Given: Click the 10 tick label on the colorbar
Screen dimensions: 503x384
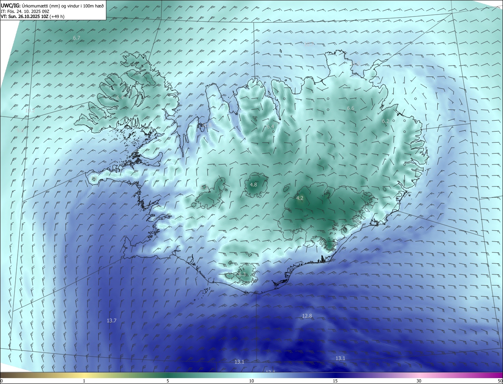Looking at the screenshot, I should pyautogui.click(x=251, y=381).
